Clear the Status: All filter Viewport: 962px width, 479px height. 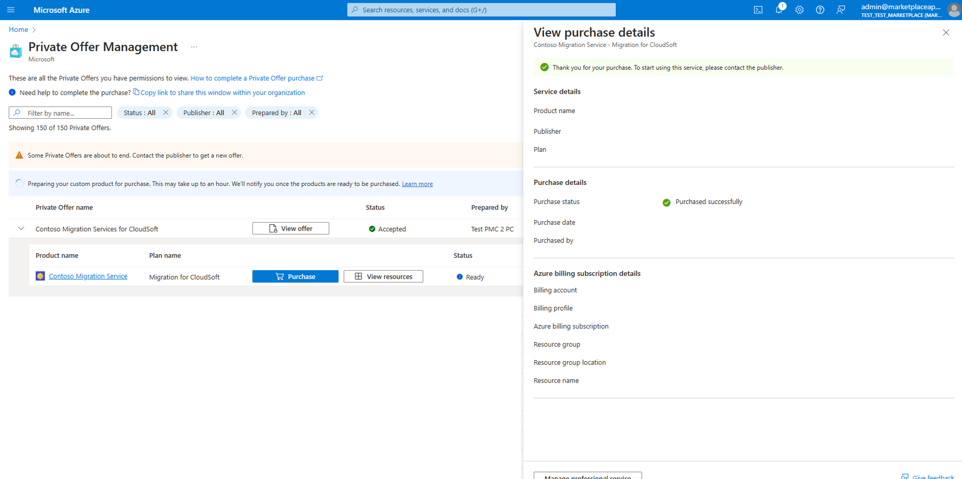click(166, 112)
